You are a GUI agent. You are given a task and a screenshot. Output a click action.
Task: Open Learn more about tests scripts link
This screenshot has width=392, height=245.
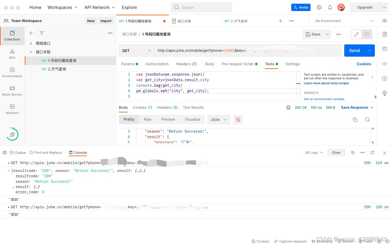click(x=326, y=83)
